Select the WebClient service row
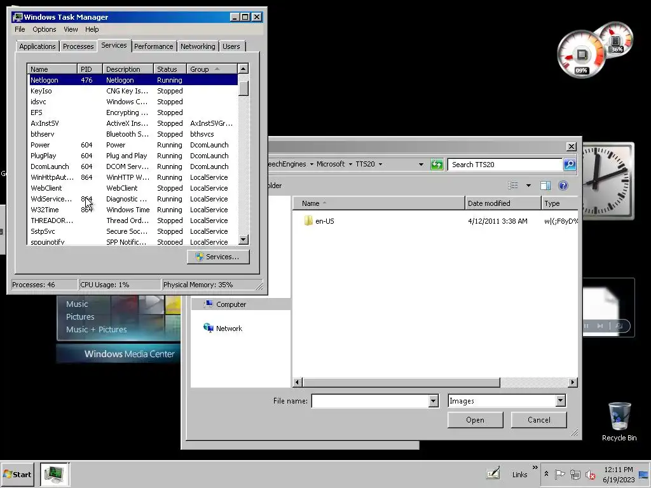 [x=133, y=188]
